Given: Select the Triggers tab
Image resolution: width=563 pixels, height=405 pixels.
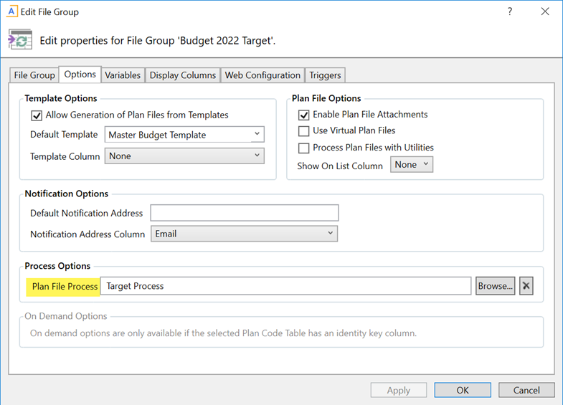Looking at the screenshot, I should click(326, 75).
